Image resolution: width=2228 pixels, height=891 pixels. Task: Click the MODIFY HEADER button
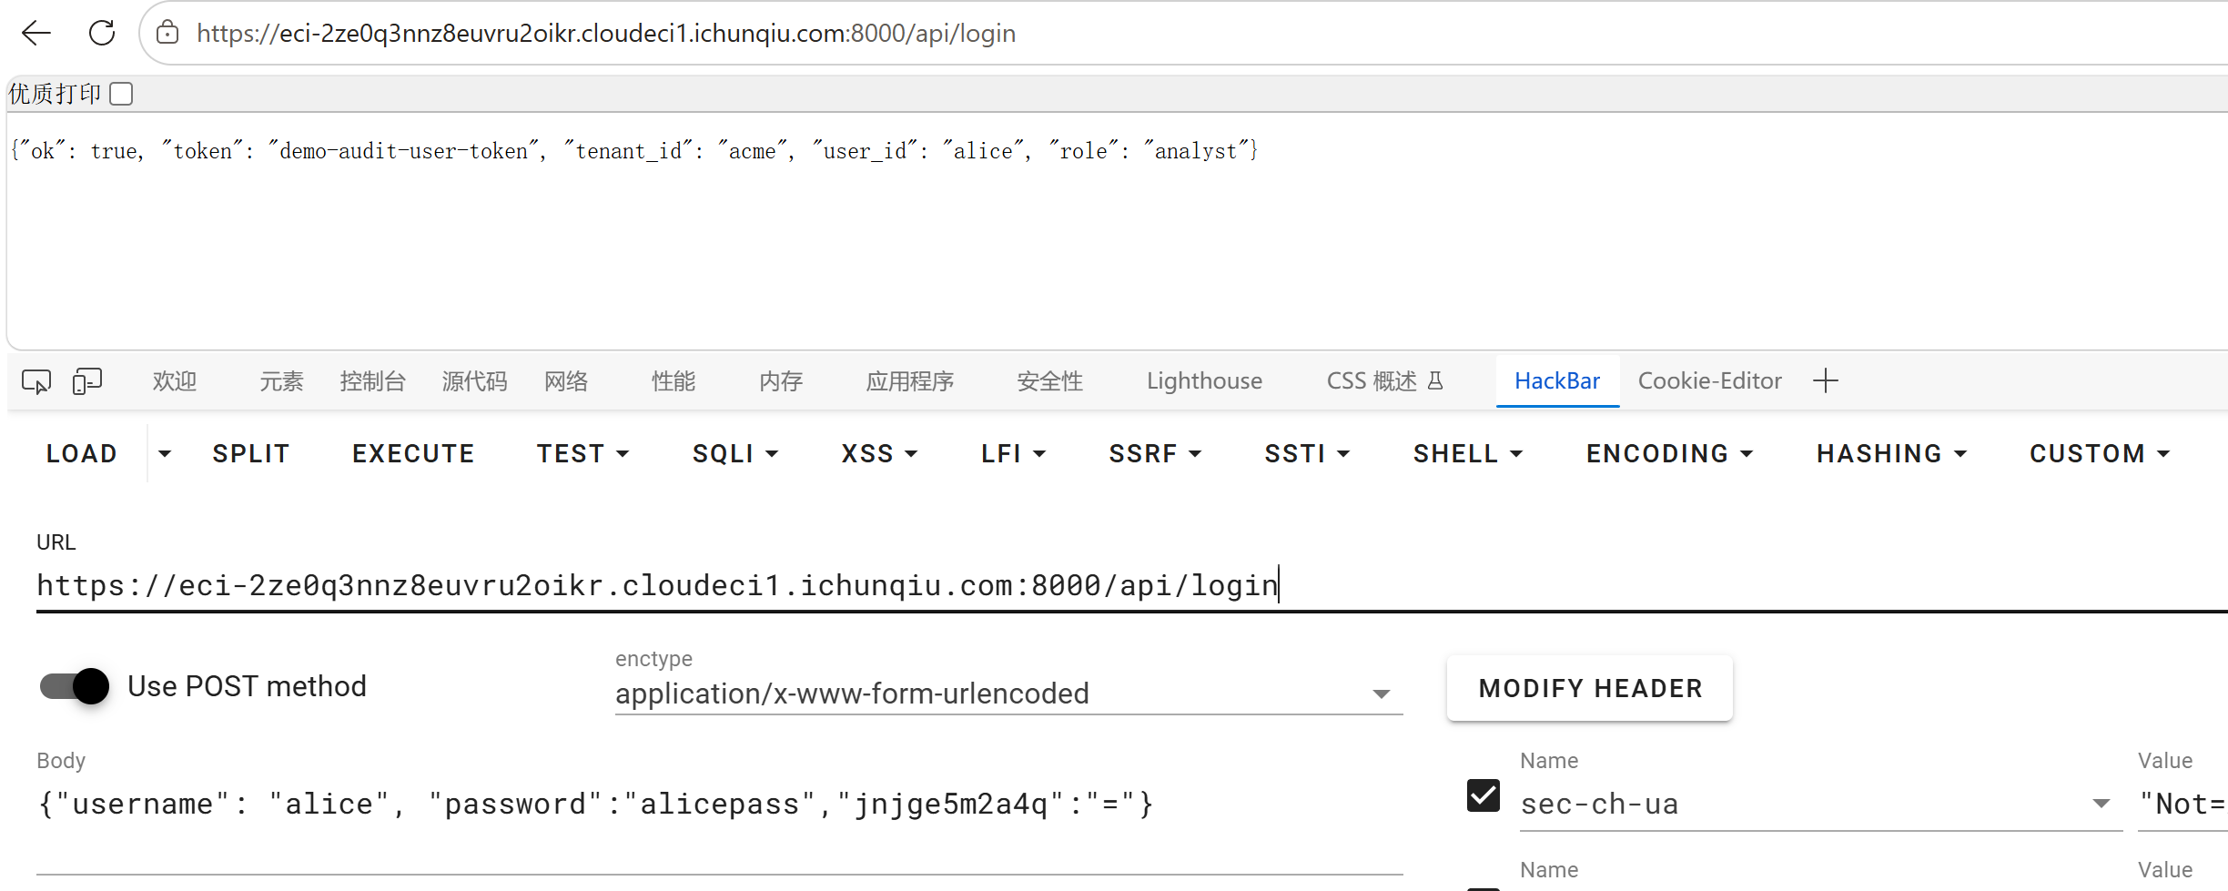click(1590, 688)
